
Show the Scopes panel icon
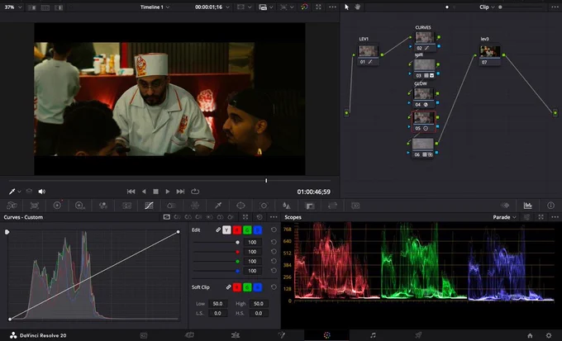pyautogui.click(x=527, y=206)
